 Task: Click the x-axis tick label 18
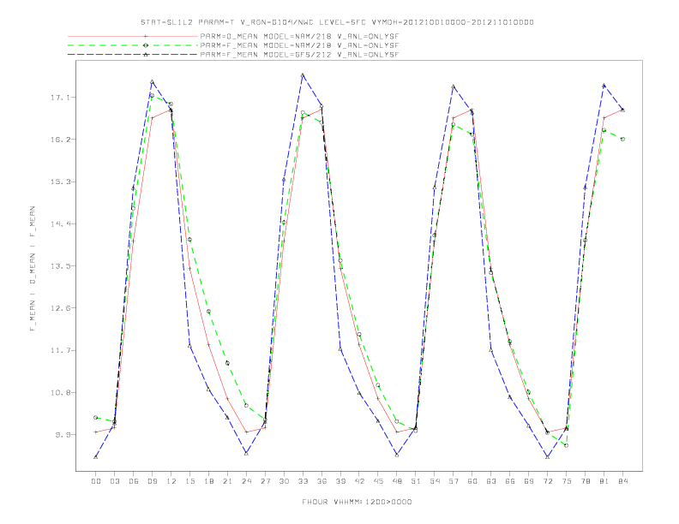click(x=208, y=481)
